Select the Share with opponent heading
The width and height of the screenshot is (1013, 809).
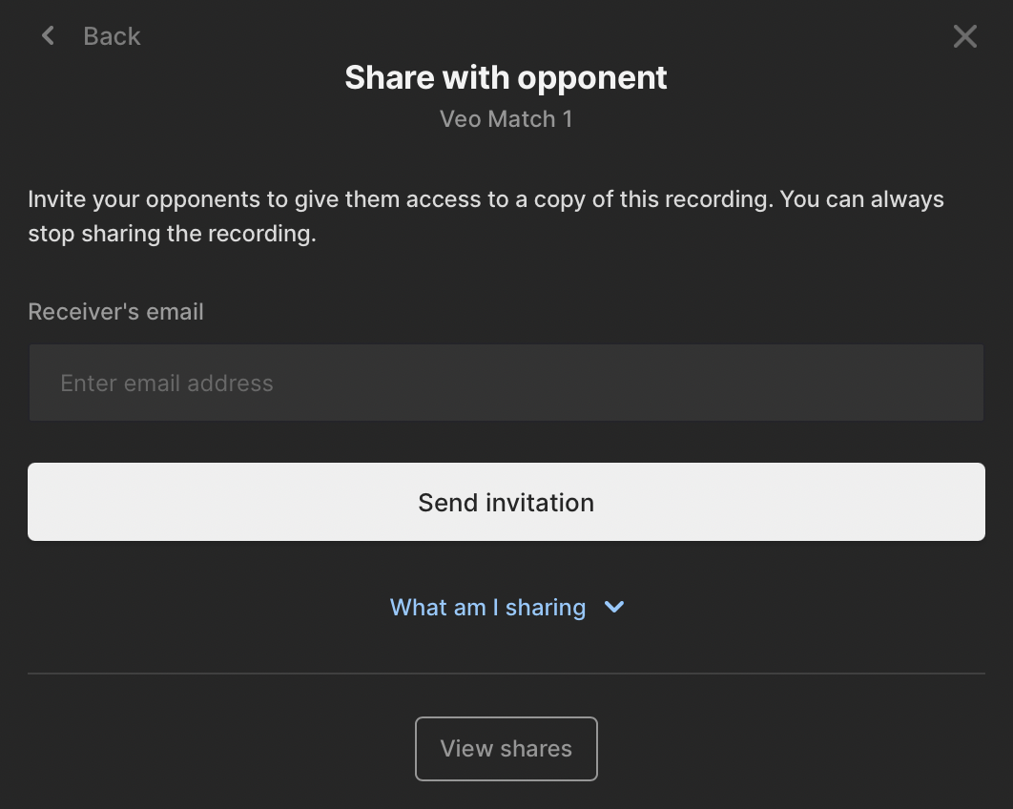506,77
